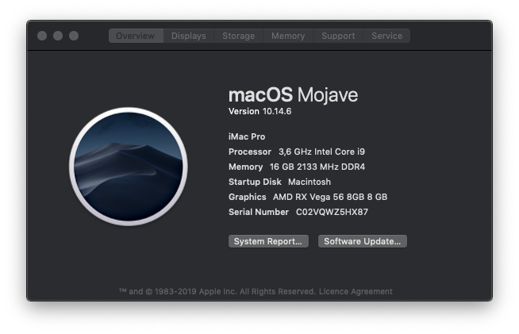Click the Apple Inc. copyright notice
Viewport: 519px width, 334px height.
[217, 292]
